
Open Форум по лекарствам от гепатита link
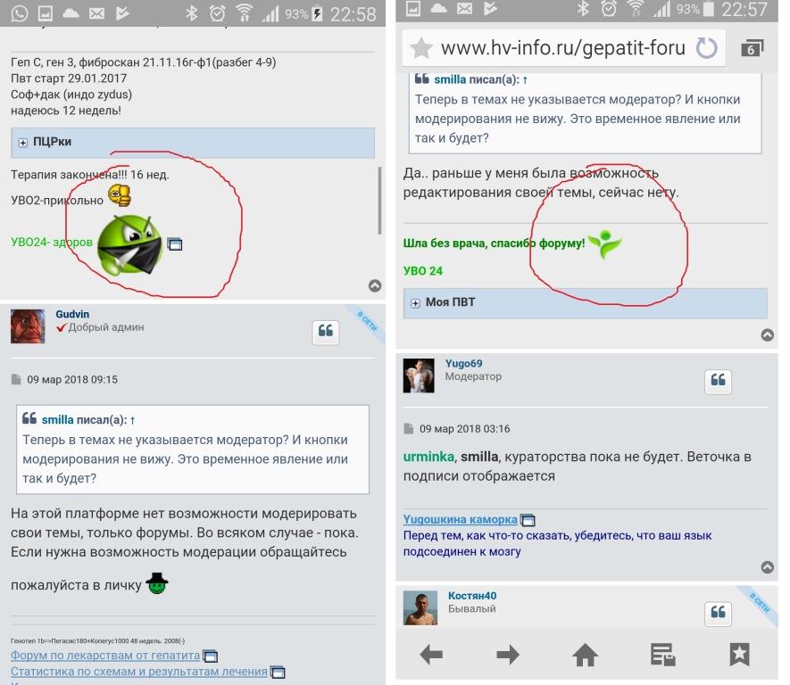pos(105,656)
